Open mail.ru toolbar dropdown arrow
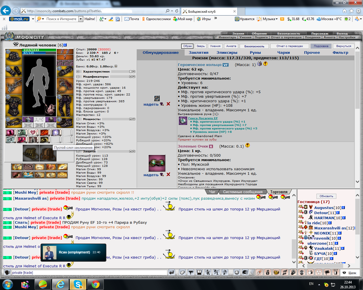Viewport: 363px width, 290px height. (x=33, y=19)
